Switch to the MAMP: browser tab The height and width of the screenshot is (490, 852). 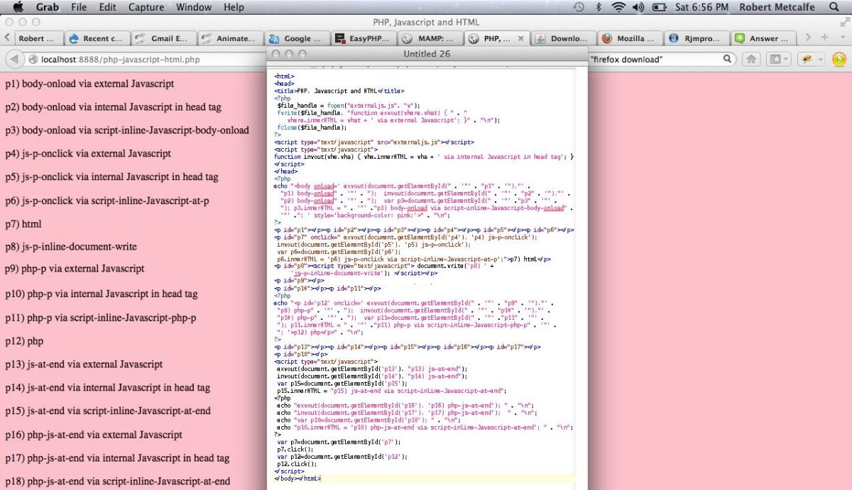tap(430, 38)
